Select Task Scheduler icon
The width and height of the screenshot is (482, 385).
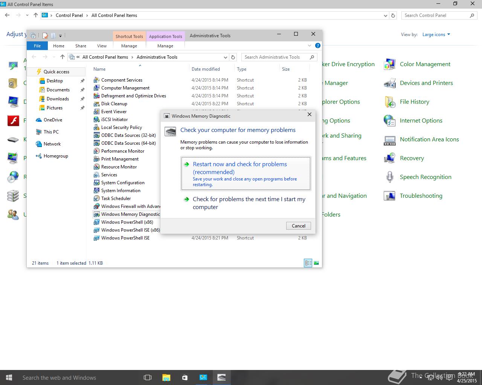point(96,199)
